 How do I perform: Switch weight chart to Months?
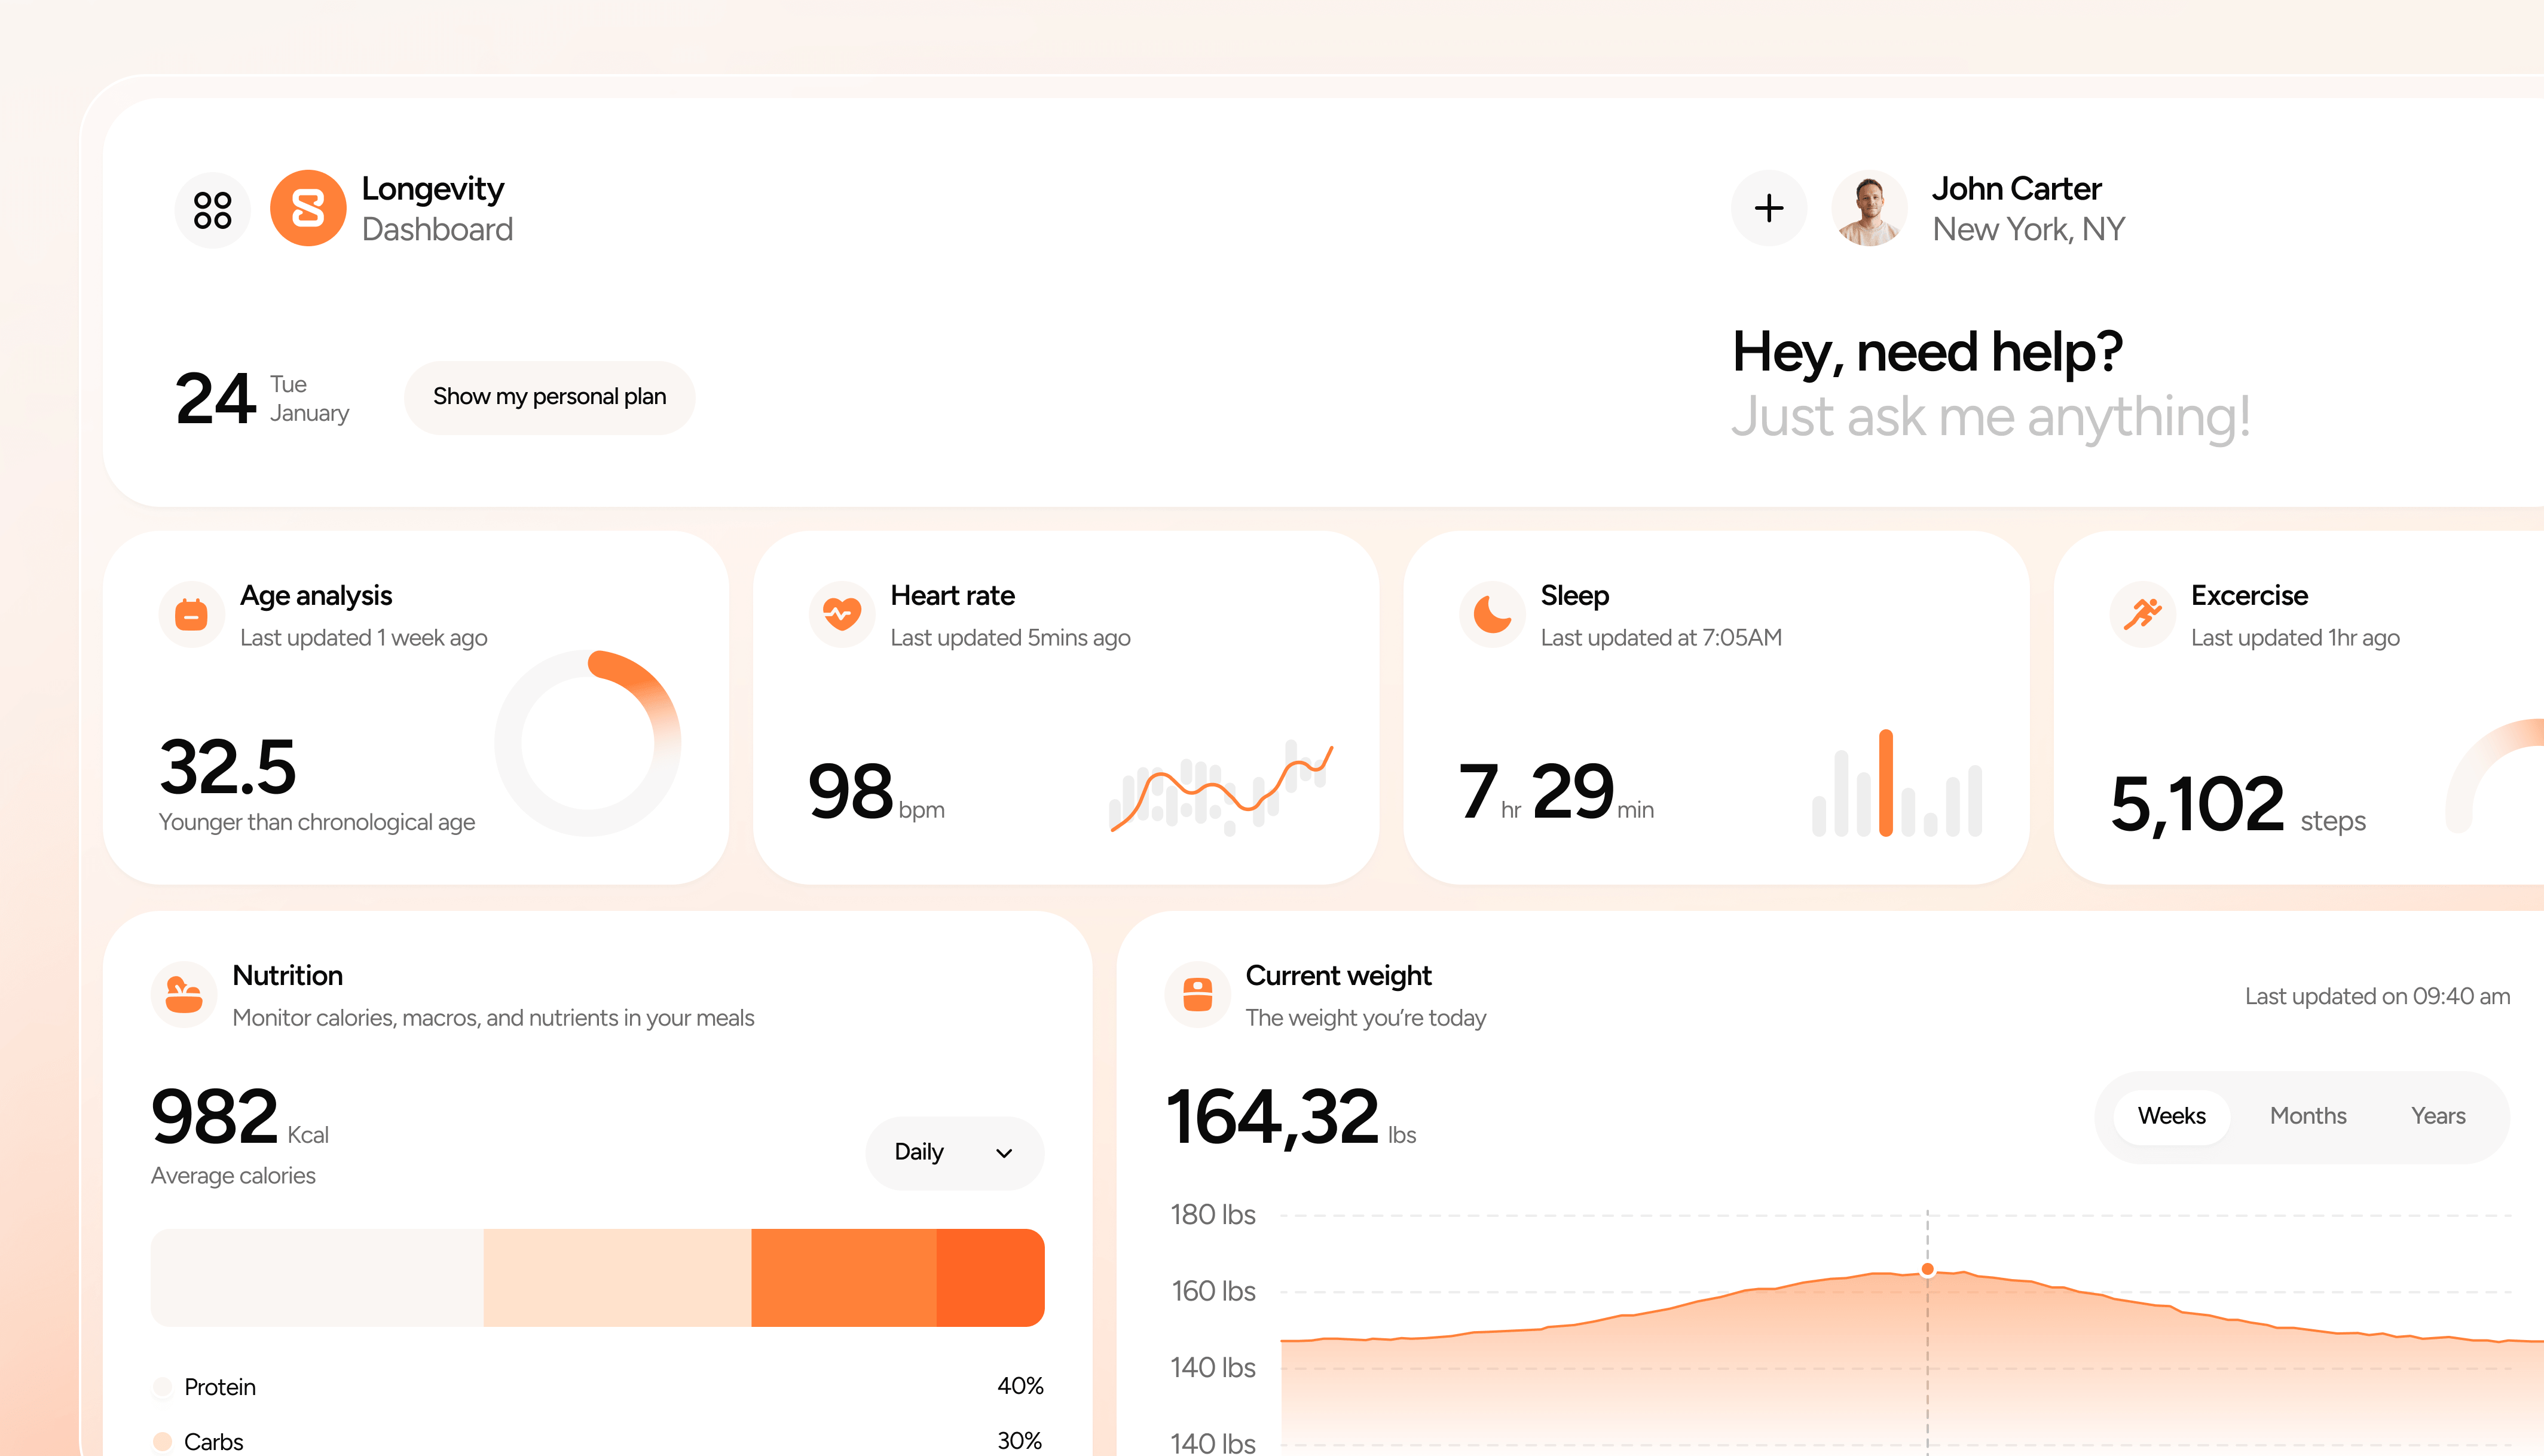pos(2308,1116)
